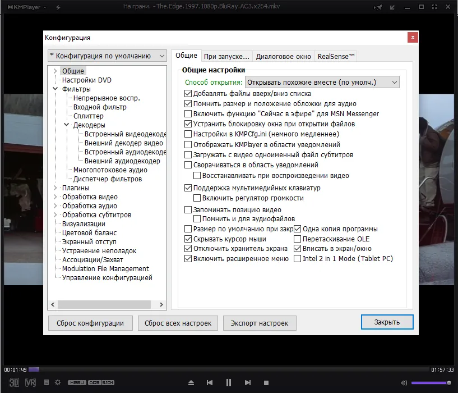
Task: Expand the Общие tree node
Action: 55,71
